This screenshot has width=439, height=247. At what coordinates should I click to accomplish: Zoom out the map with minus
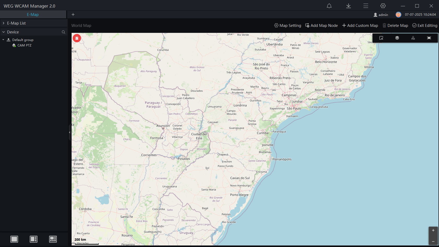coord(433,241)
